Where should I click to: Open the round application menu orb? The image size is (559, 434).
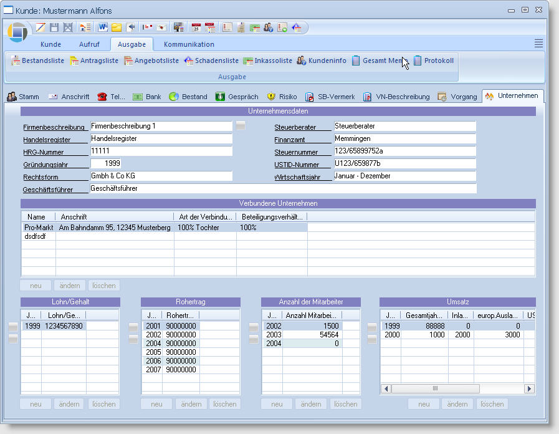coord(17,32)
